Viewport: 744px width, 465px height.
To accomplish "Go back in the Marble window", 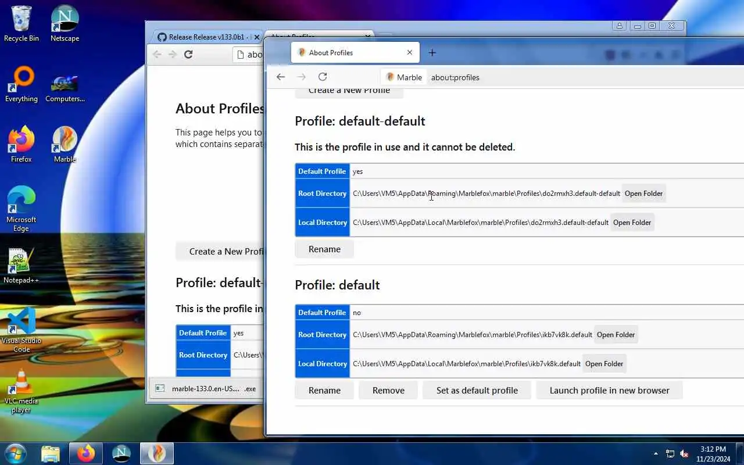I will (x=281, y=77).
